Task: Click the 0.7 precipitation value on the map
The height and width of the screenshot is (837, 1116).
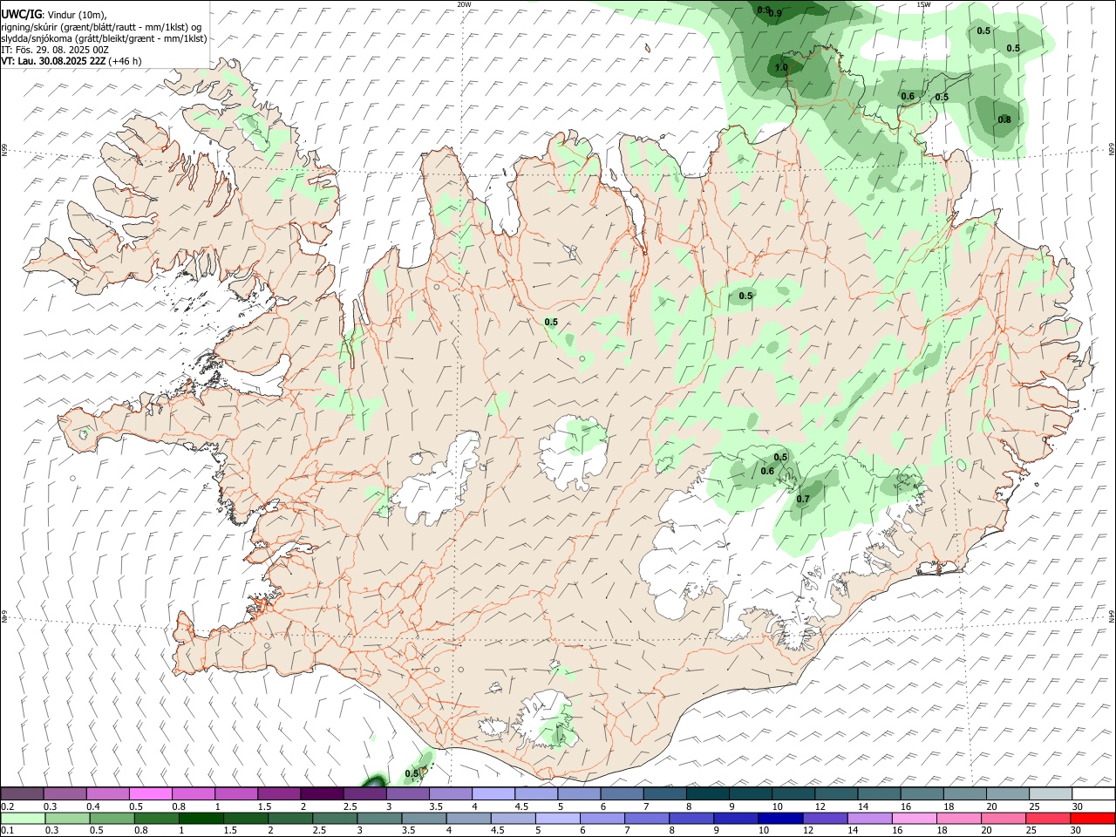Action: (803, 500)
